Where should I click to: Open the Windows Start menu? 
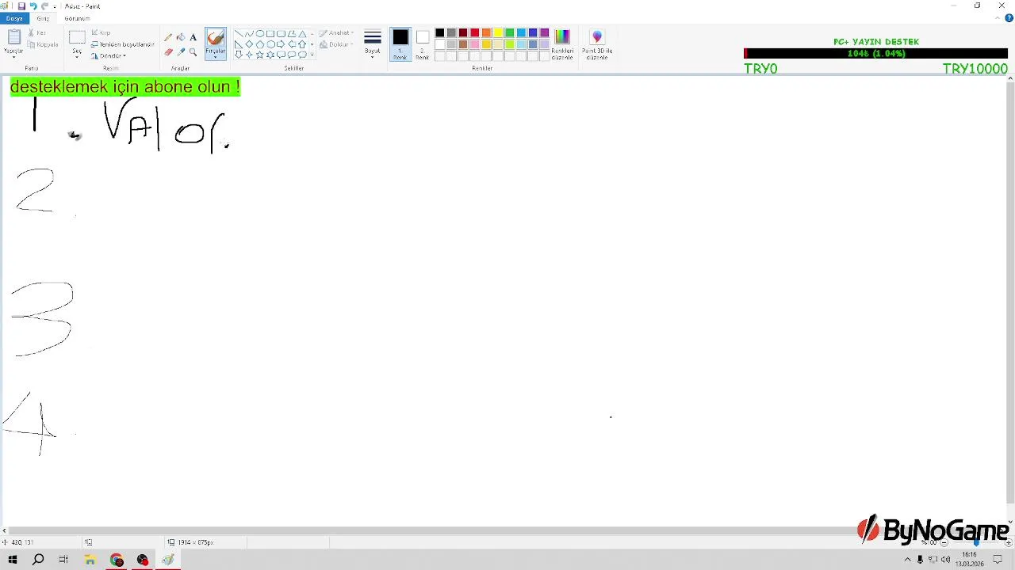12,560
